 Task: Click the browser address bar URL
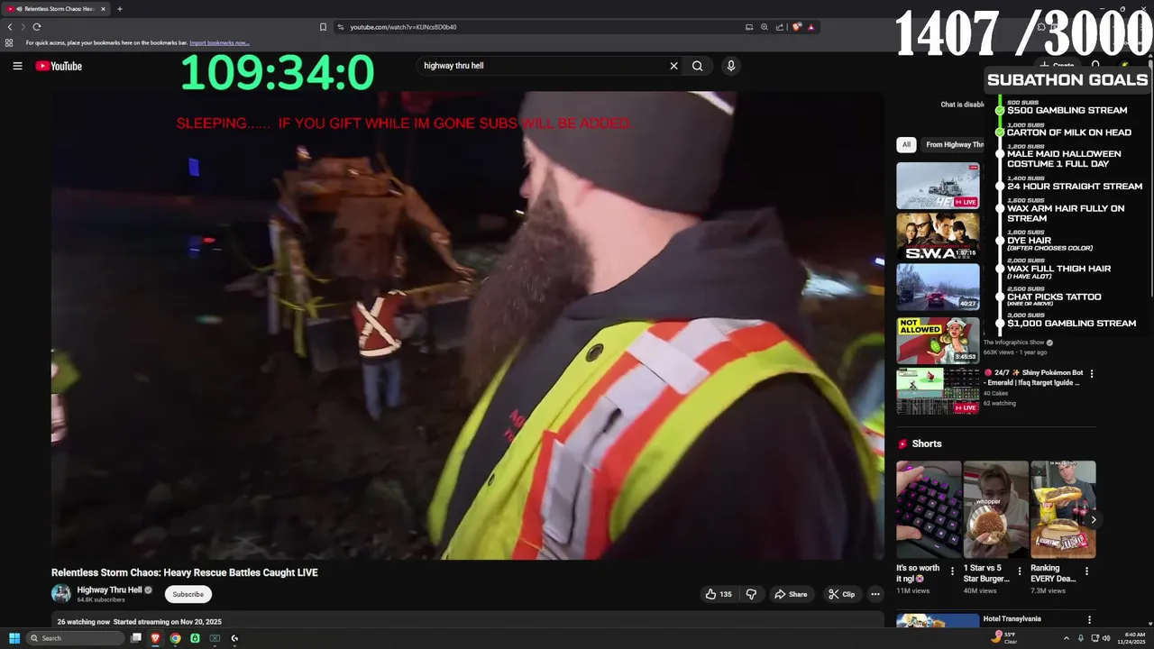(403, 27)
